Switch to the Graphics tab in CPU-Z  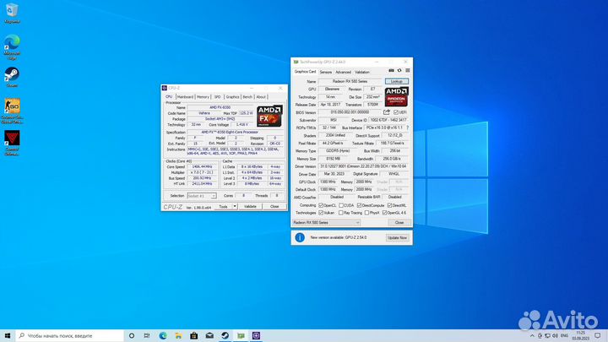(232, 97)
